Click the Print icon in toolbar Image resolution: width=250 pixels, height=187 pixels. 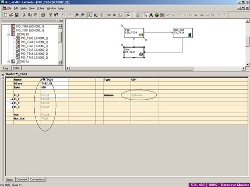(x=43, y=15)
